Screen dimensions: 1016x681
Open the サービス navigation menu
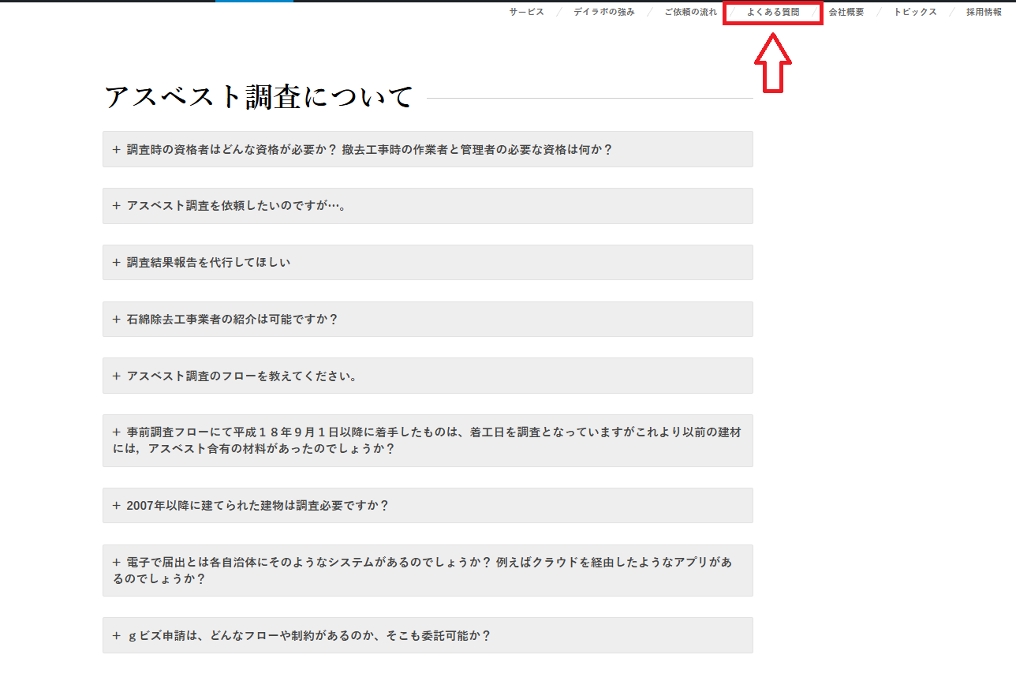point(526,13)
